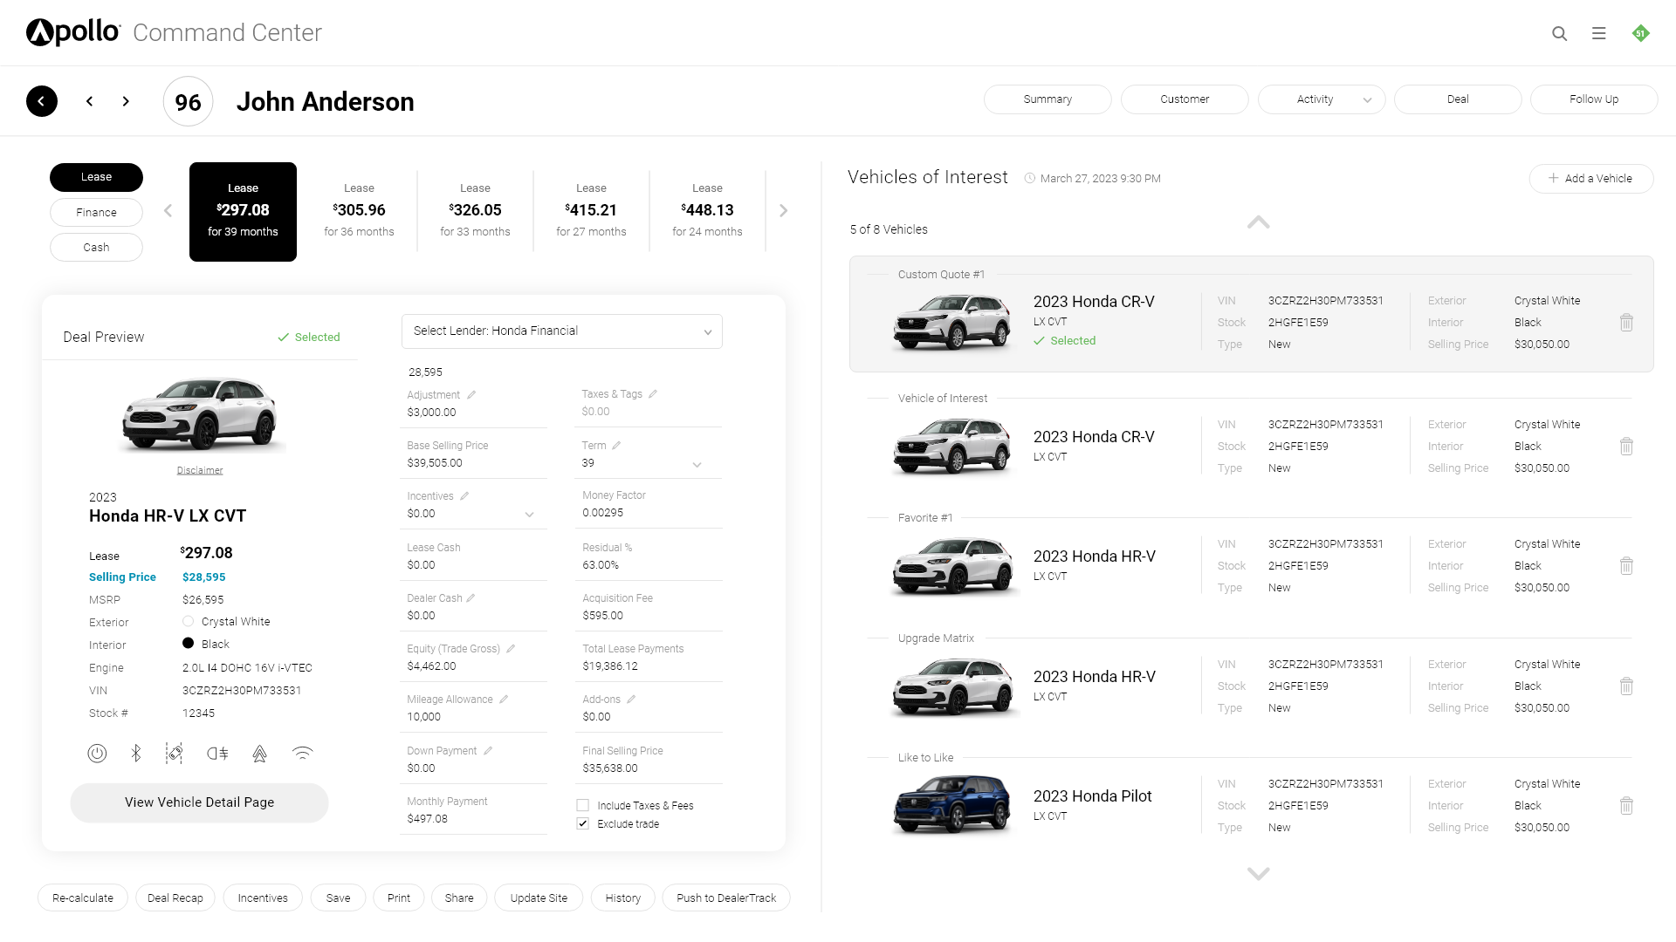Screen dimensions: 1676x942
Task: Click View Vehicle Detail Page
Action: (x=199, y=802)
